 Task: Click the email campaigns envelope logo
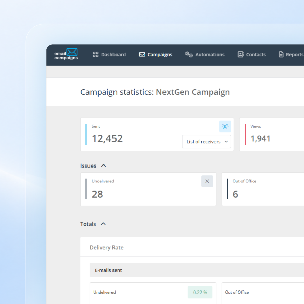[x=66, y=54]
